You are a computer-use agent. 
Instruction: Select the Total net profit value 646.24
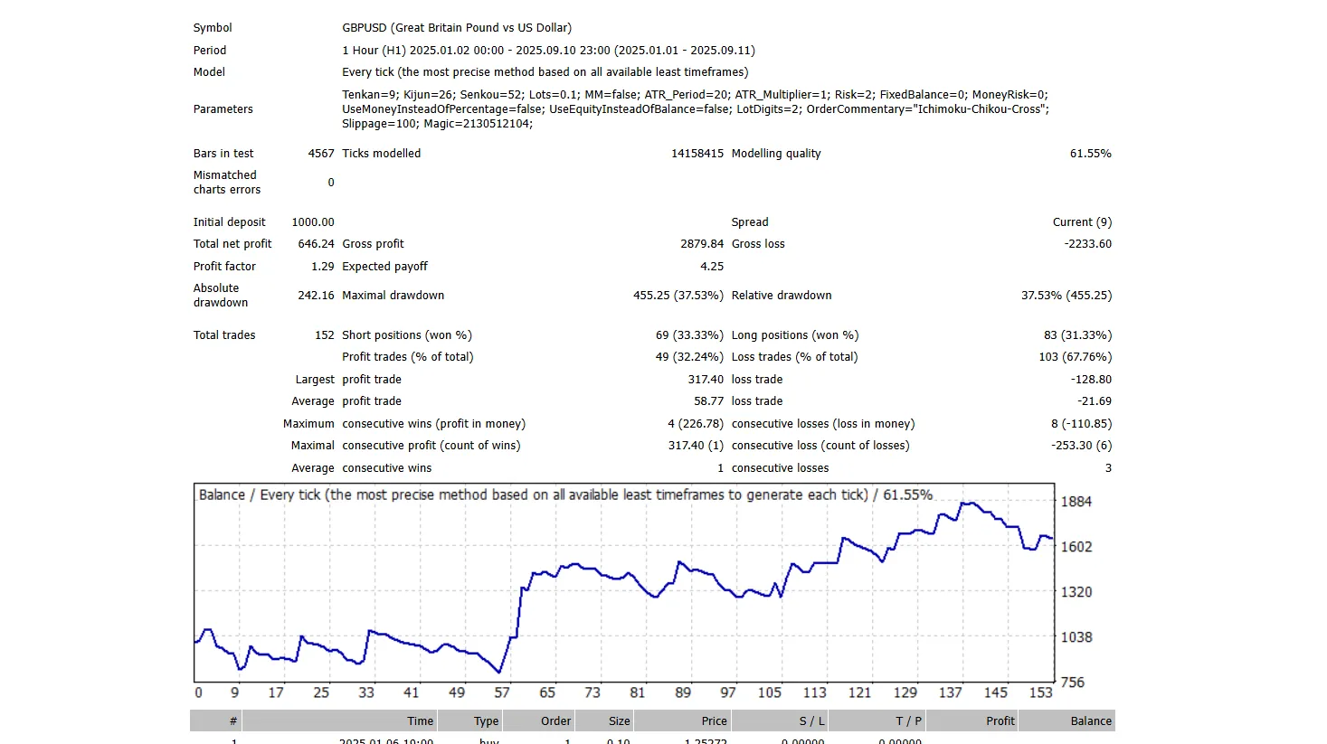(317, 243)
